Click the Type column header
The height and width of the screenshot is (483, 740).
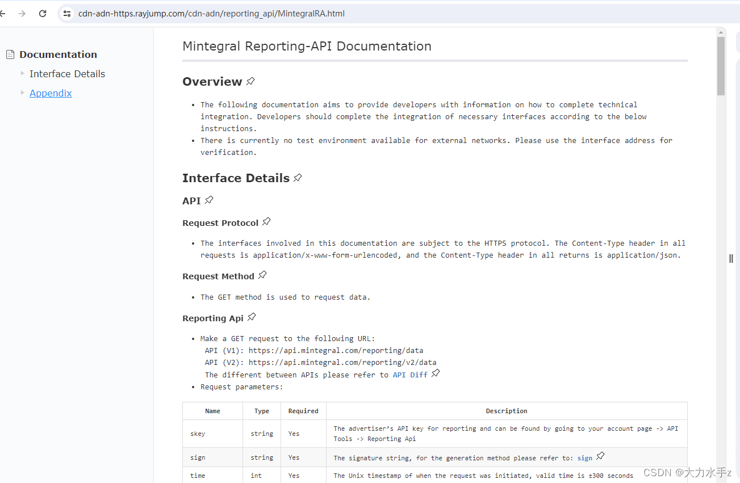point(262,411)
